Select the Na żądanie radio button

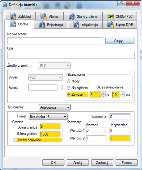coord(68,88)
